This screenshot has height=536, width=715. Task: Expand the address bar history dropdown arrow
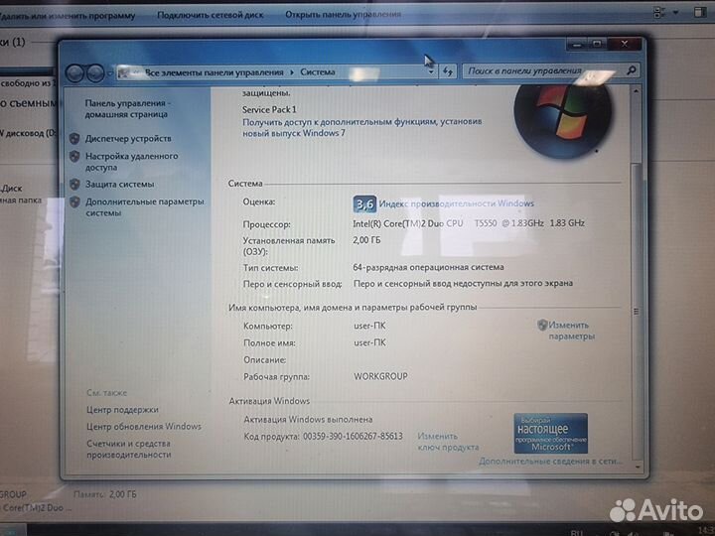430,72
